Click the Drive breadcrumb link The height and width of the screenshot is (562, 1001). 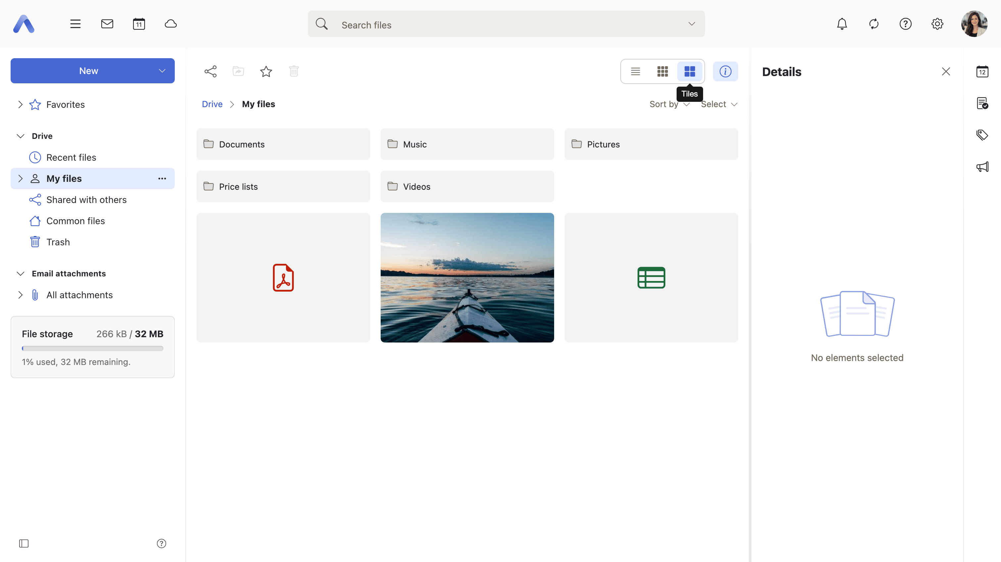(x=212, y=104)
